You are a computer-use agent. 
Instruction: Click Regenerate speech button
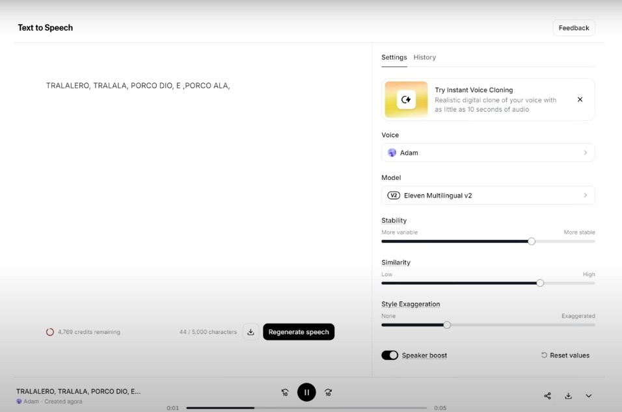pos(299,332)
